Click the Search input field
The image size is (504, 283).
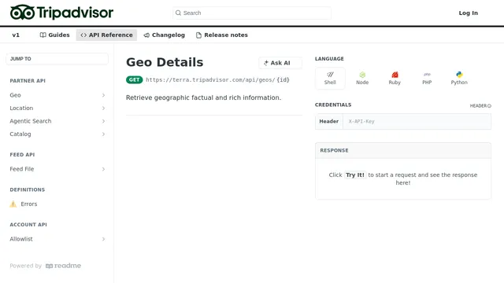[252, 13]
